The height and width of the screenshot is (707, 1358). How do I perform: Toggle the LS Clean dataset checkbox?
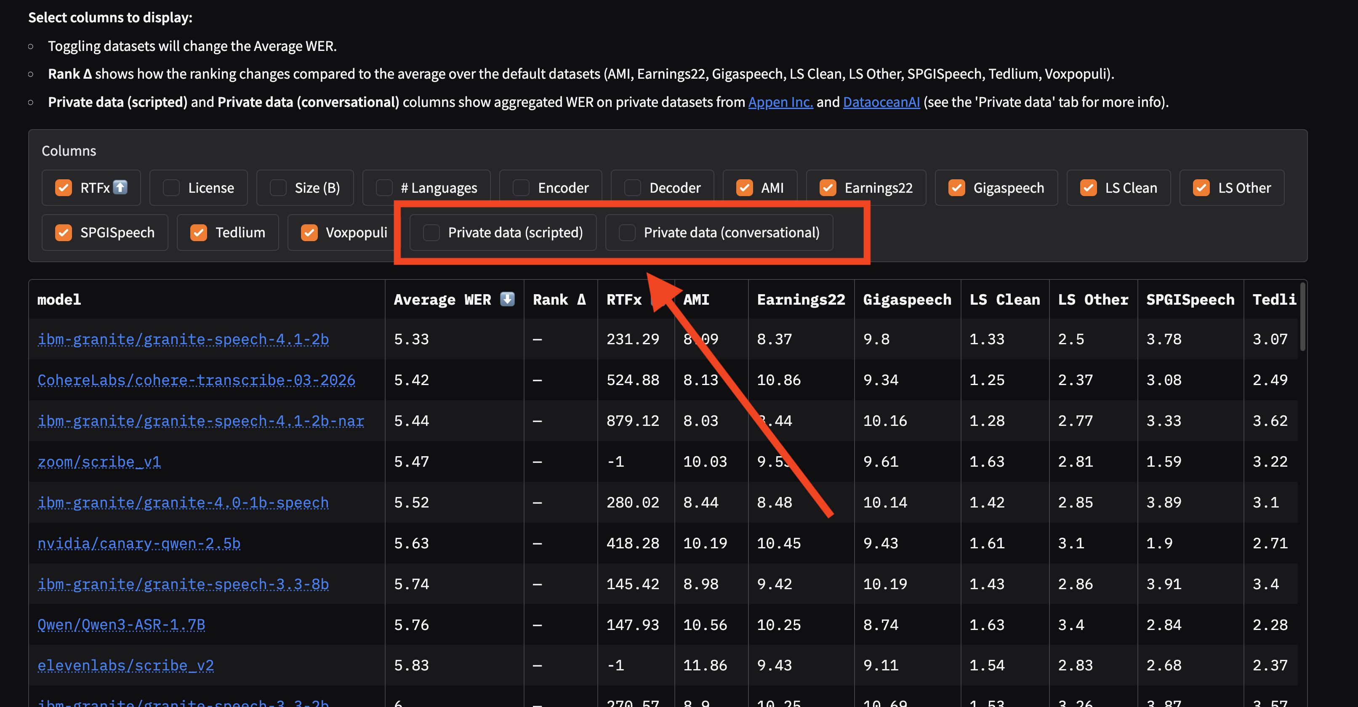[1088, 188]
